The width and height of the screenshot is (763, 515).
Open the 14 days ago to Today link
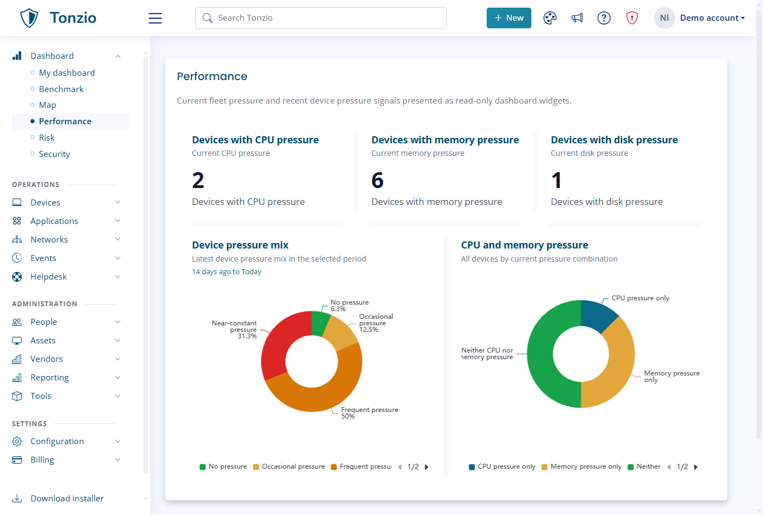(227, 271)
